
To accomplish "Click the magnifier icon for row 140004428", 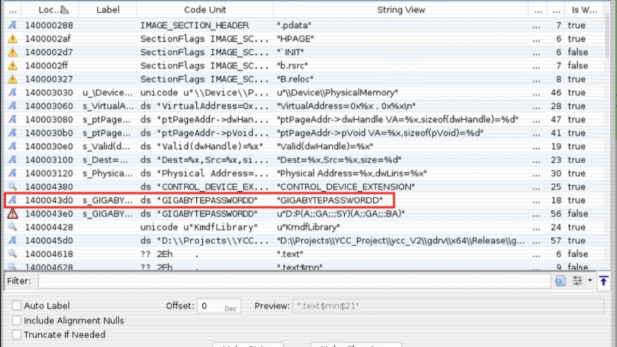I will pyautogui.click(x=12, y=227).
